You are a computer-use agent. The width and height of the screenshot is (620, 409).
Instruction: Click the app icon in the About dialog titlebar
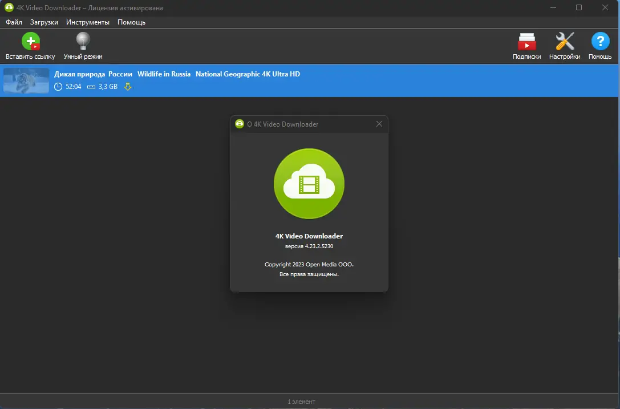[239, 123]
